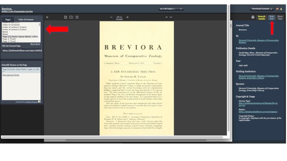Select Page 2 (Text) entry
This screenshot has height=161, width=287.
(x=9, y=39)
